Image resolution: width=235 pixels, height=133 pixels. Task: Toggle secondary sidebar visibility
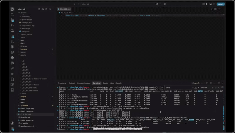(x=214, y=4)
